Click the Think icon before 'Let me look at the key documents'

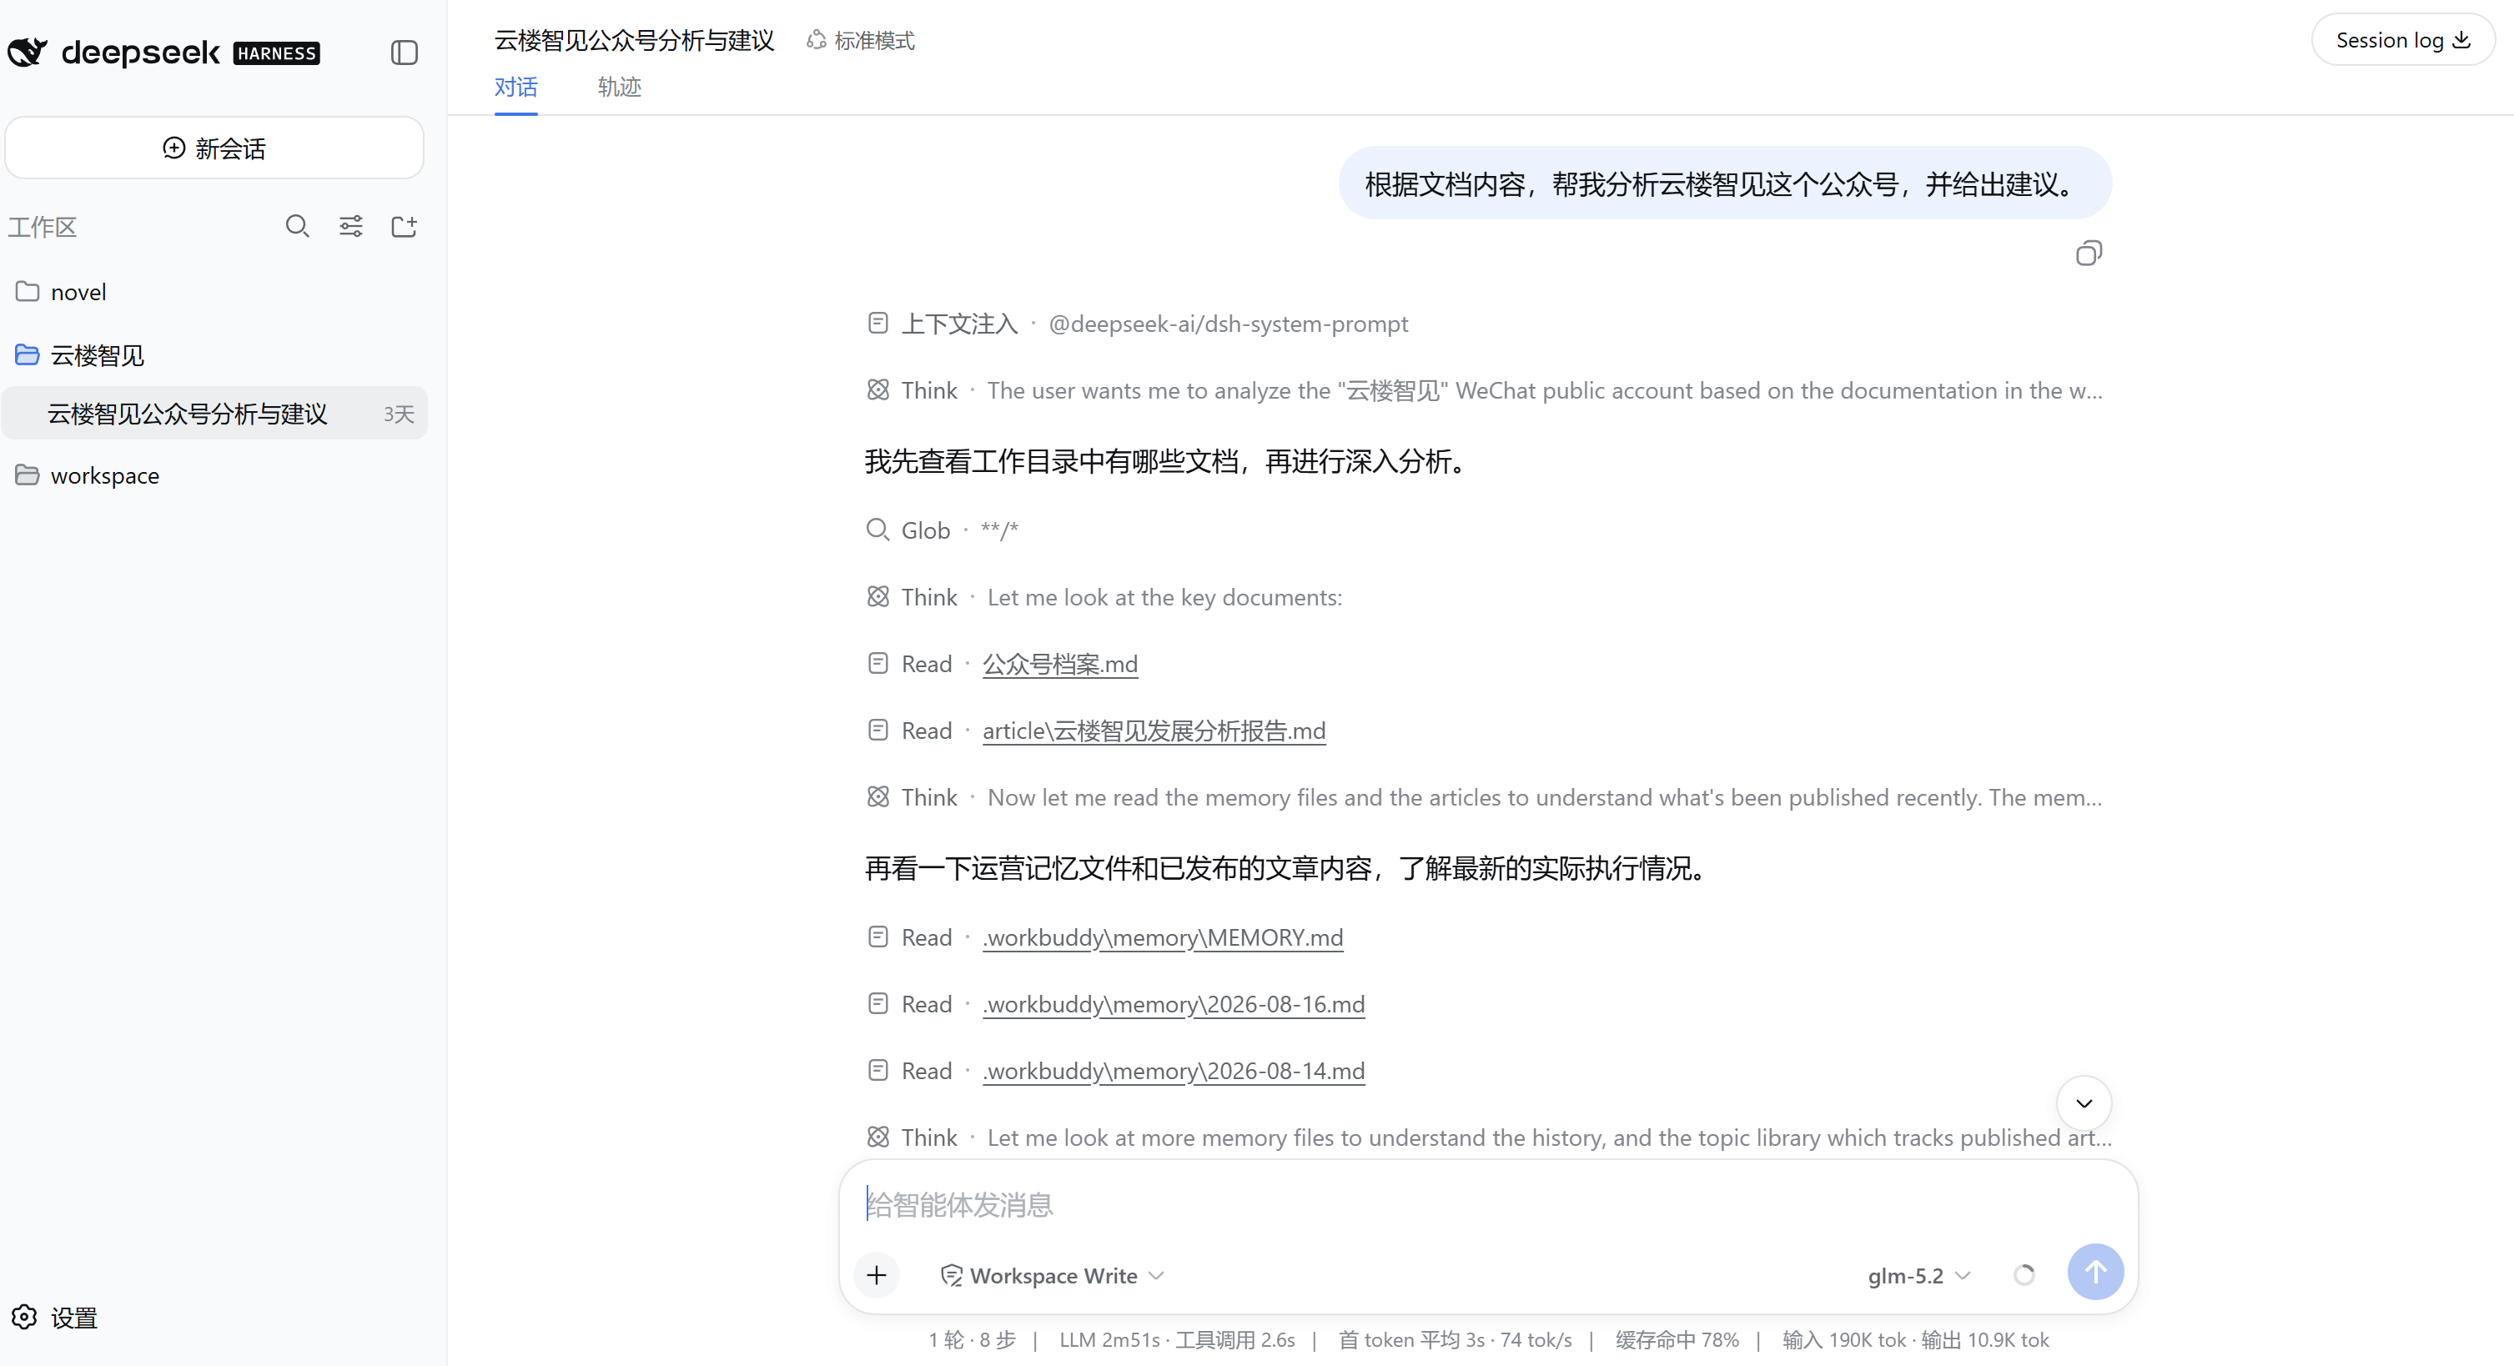(877, 597)
